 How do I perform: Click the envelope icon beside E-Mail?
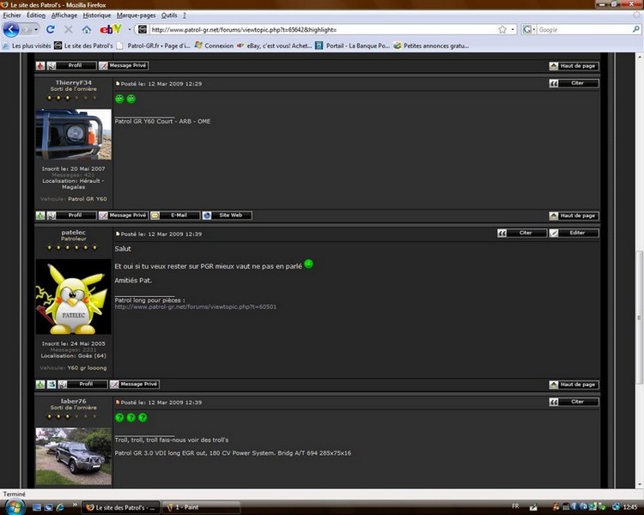click(155, 215)
